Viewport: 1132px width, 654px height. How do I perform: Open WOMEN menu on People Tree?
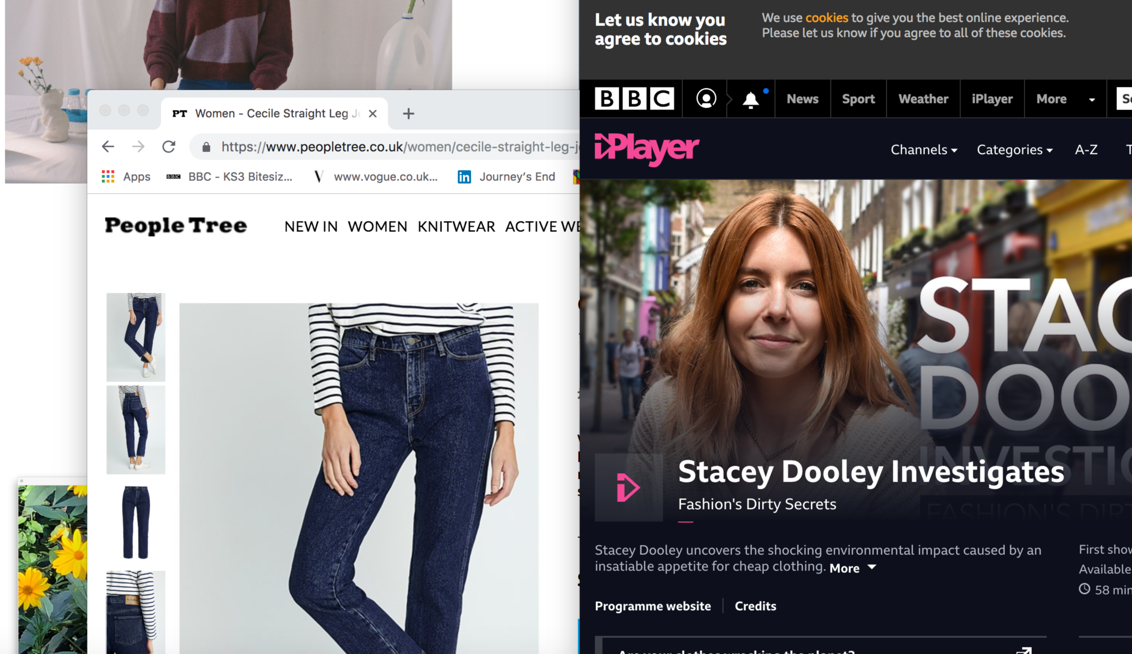coord(377,227)
